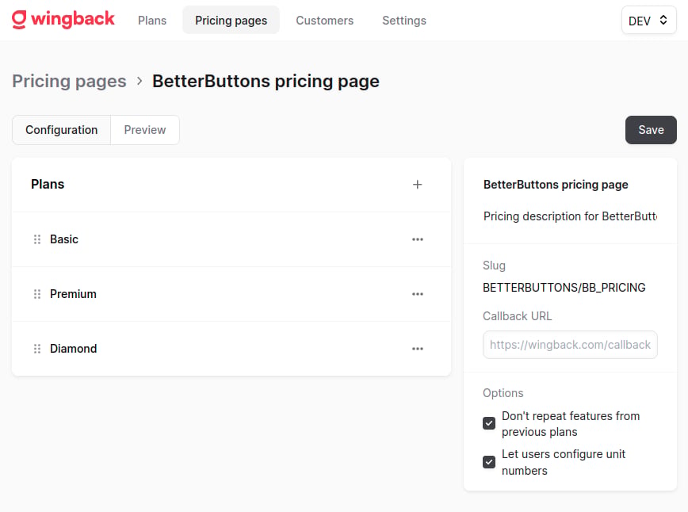The image size is (688, 512).
Task: Click the slug value BETTERBUTTONS/BB_PRICING
Action: (x=564, y=288)
